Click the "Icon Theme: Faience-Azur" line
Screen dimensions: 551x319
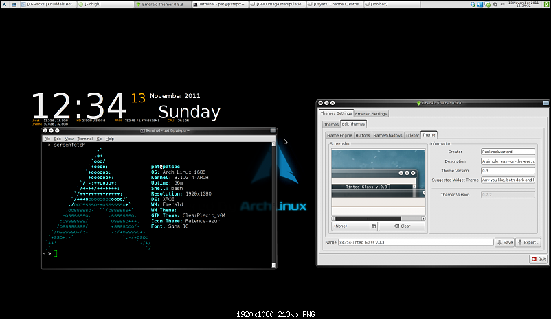(185, 221)
